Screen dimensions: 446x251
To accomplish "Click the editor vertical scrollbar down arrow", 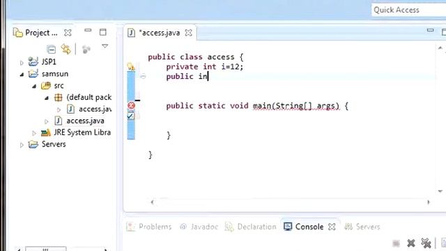I will [440, 191].
